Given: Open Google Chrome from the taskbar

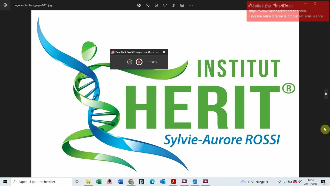Looking at the screenshot, I should coord(131,182).
